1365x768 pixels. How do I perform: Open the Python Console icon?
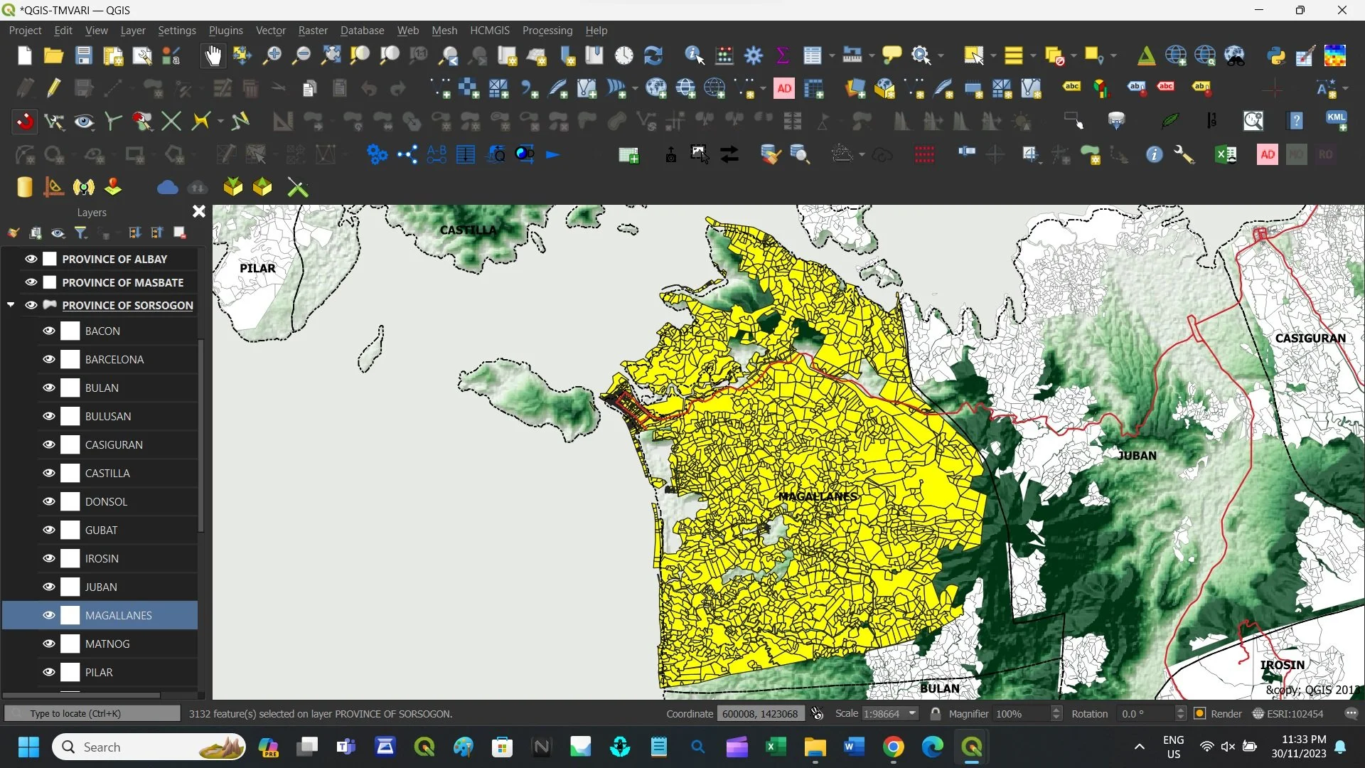tap(1276, 55)
